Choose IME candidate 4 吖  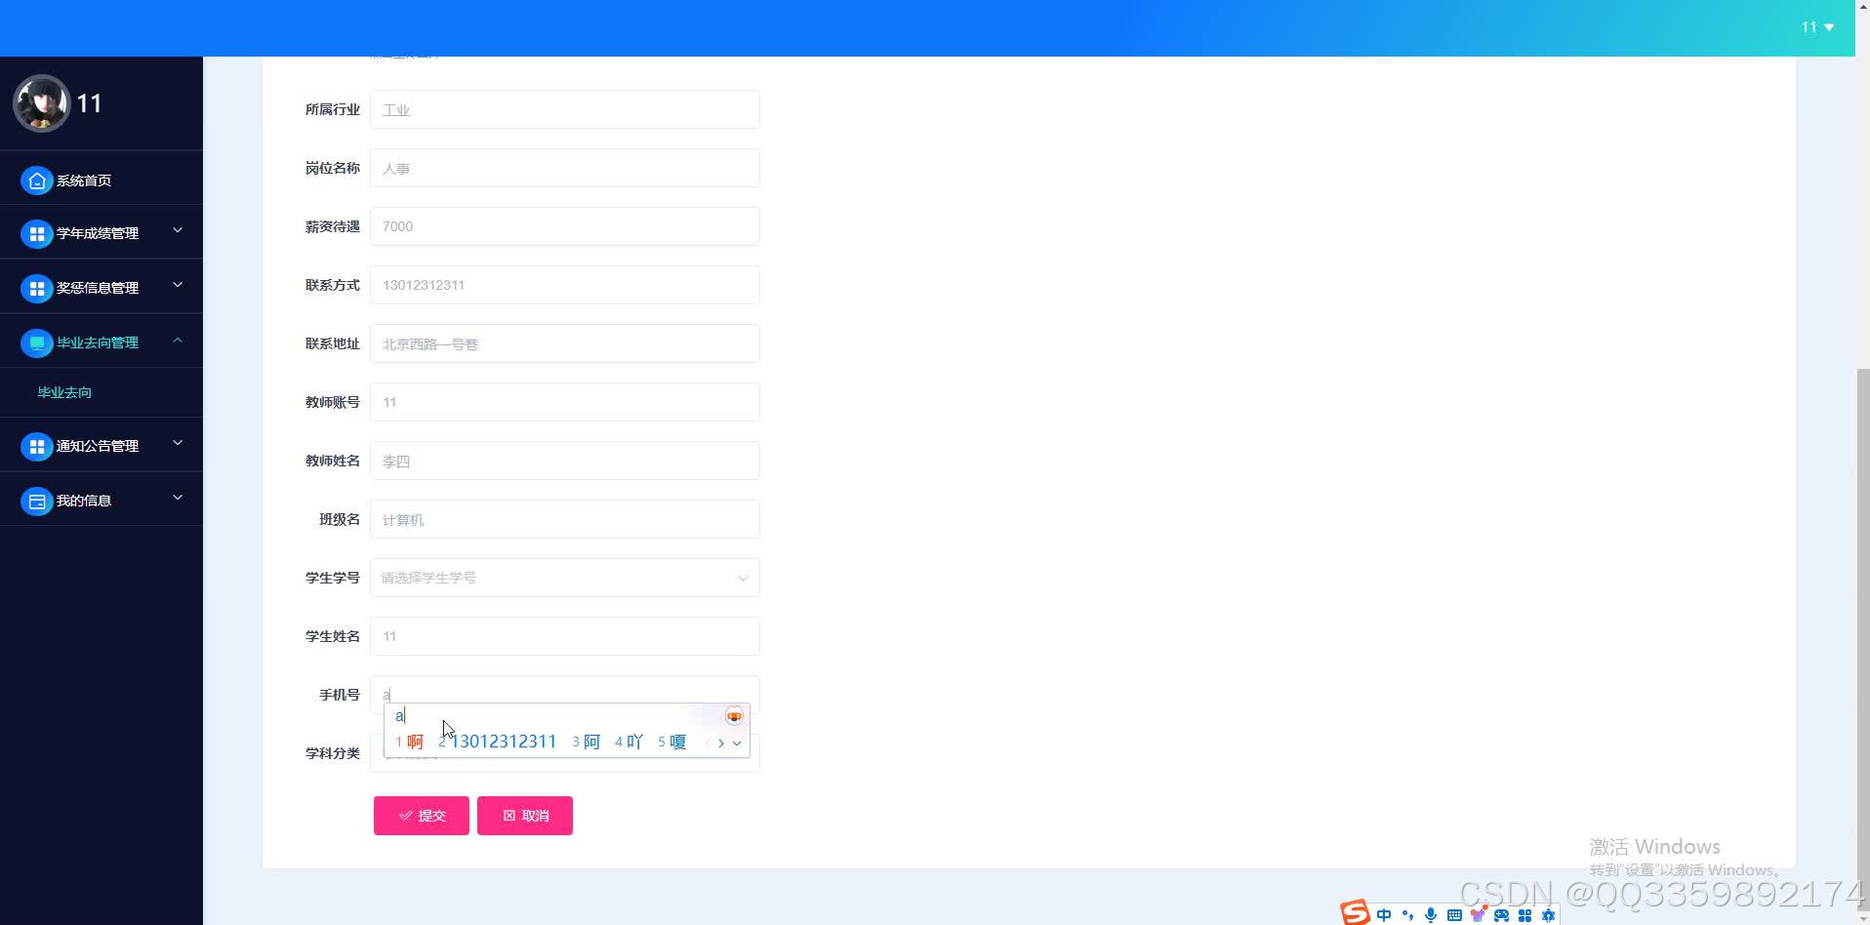[x=630, y=743]
